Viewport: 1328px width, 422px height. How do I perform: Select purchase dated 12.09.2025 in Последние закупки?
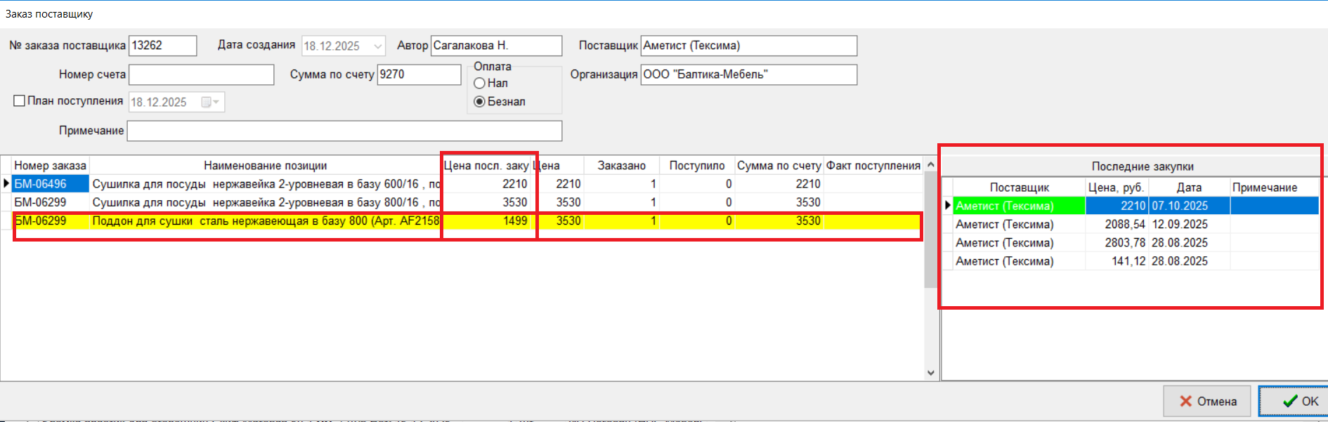[x=1179, y=225]
